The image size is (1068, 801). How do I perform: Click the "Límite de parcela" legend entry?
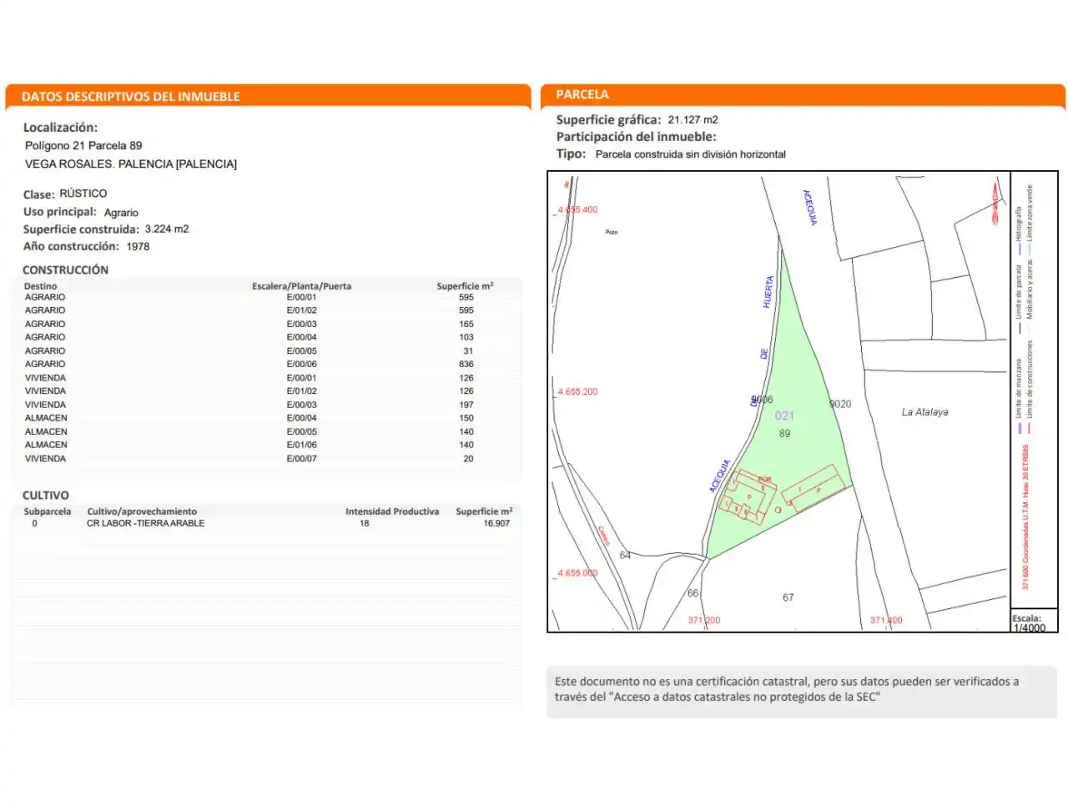click(1019, 298)
